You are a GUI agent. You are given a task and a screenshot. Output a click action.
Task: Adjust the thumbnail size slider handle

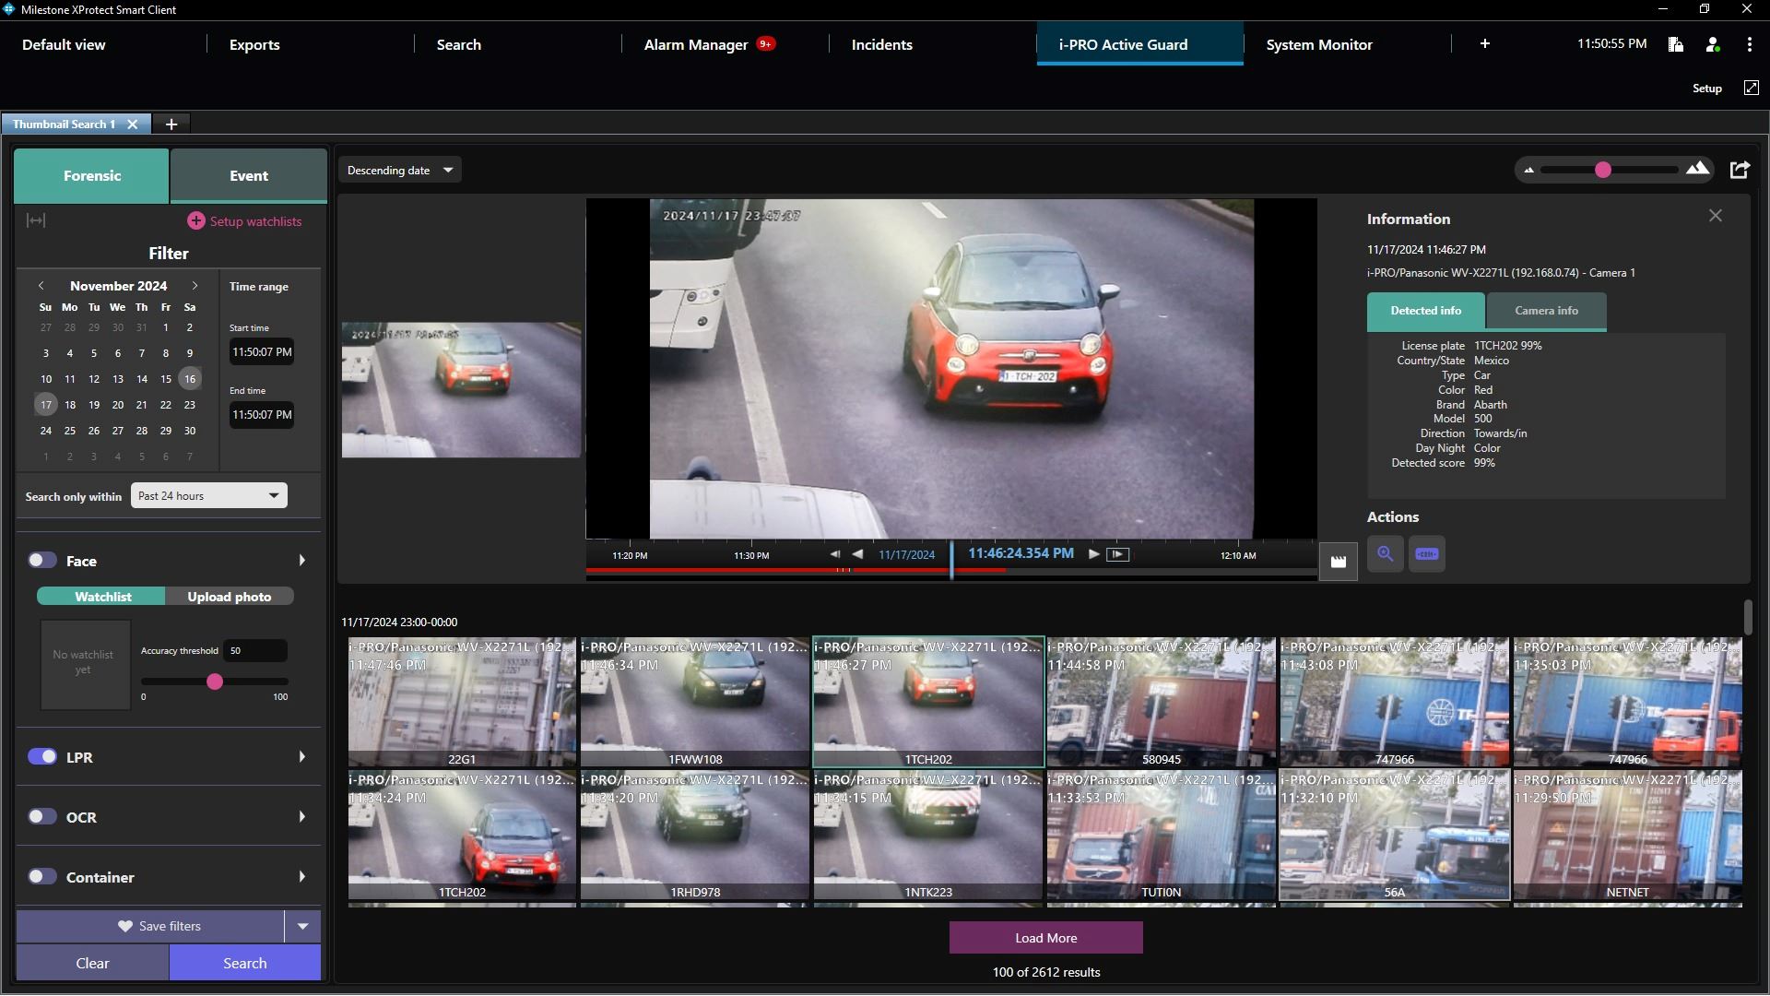click(x=1603, y=170)
